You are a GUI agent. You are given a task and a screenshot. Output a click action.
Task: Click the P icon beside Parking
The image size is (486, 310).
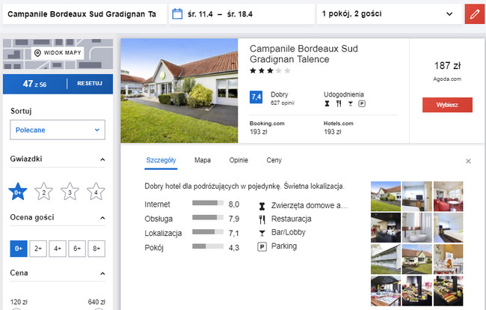click(x=262, y=246)
